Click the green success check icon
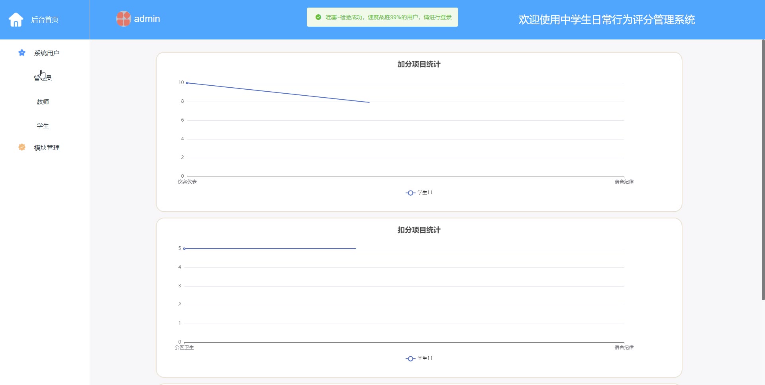Screen dimensions: 765x385 [x=318, y=17]
